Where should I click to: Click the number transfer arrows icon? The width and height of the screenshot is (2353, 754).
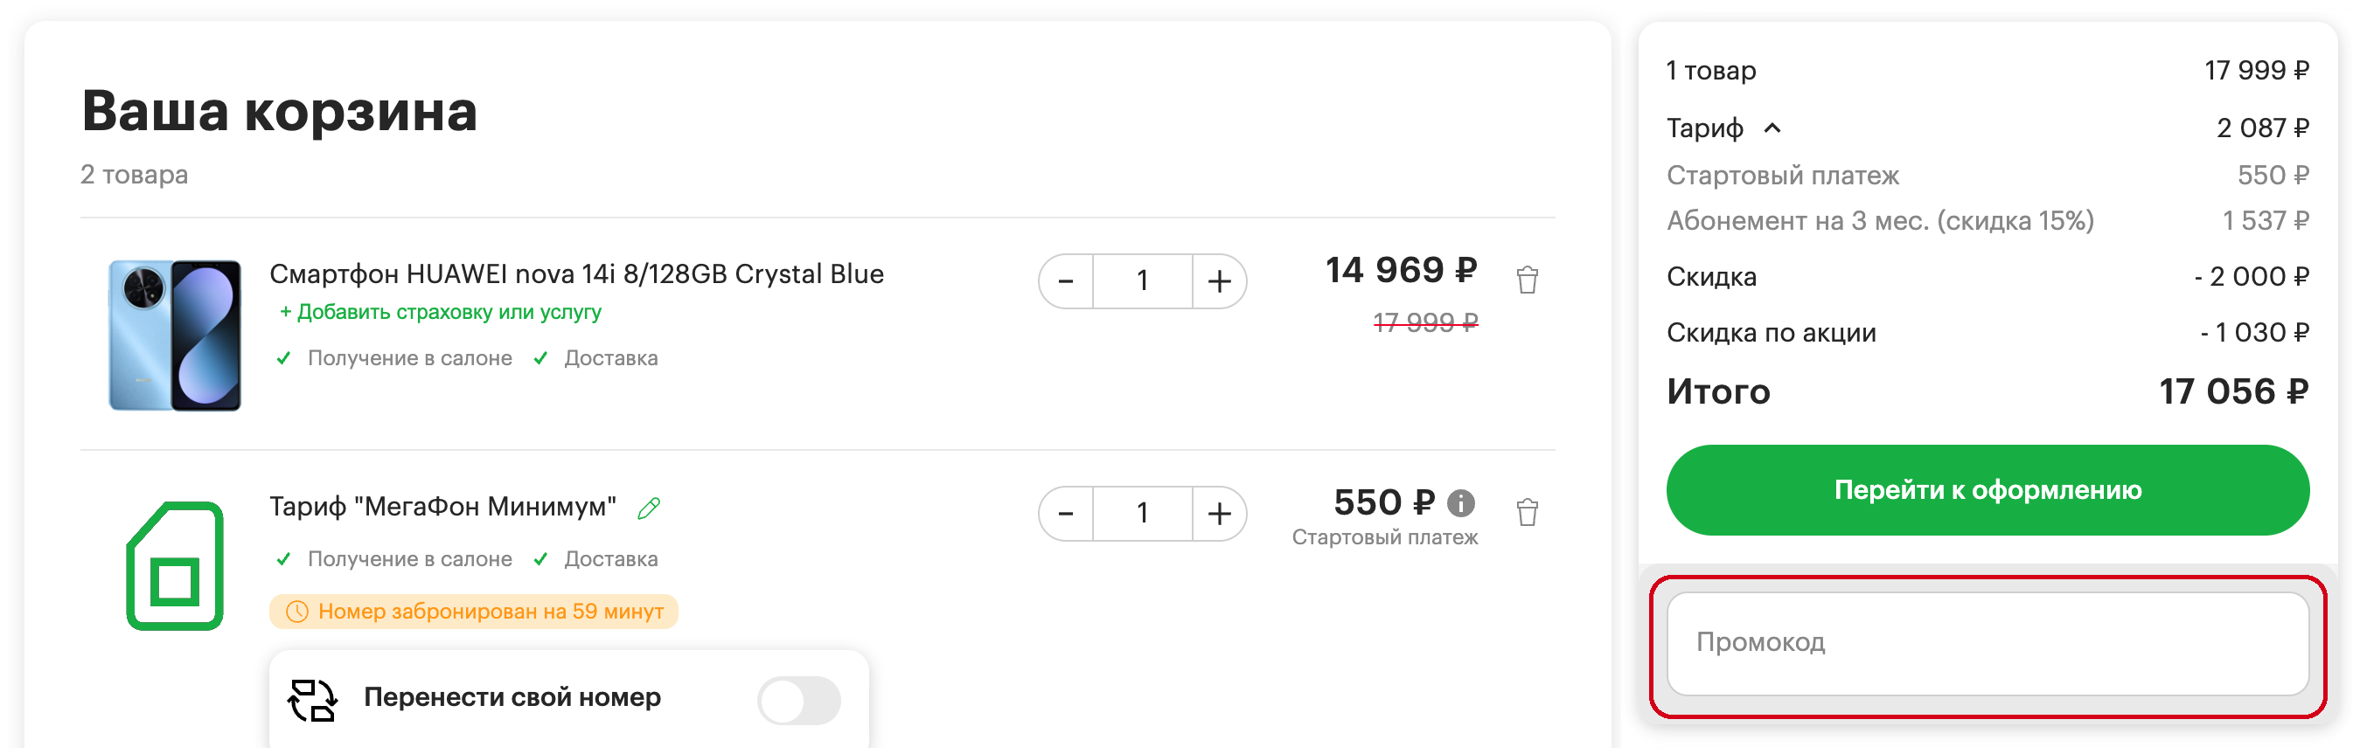tap(312, 700)
